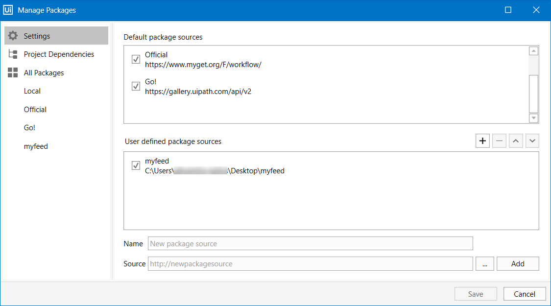The width and height of the screenshot is (551, 306).
Task: Uncheck the Go! package source
Action: 136,86
